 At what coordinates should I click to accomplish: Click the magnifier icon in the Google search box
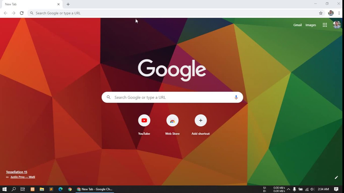tap(109, 97)
